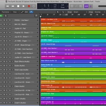Image resolution: width=106 pixels, height=106 pixels.
Task: Toggle the global Solo button in header
Action: point(6,16)
